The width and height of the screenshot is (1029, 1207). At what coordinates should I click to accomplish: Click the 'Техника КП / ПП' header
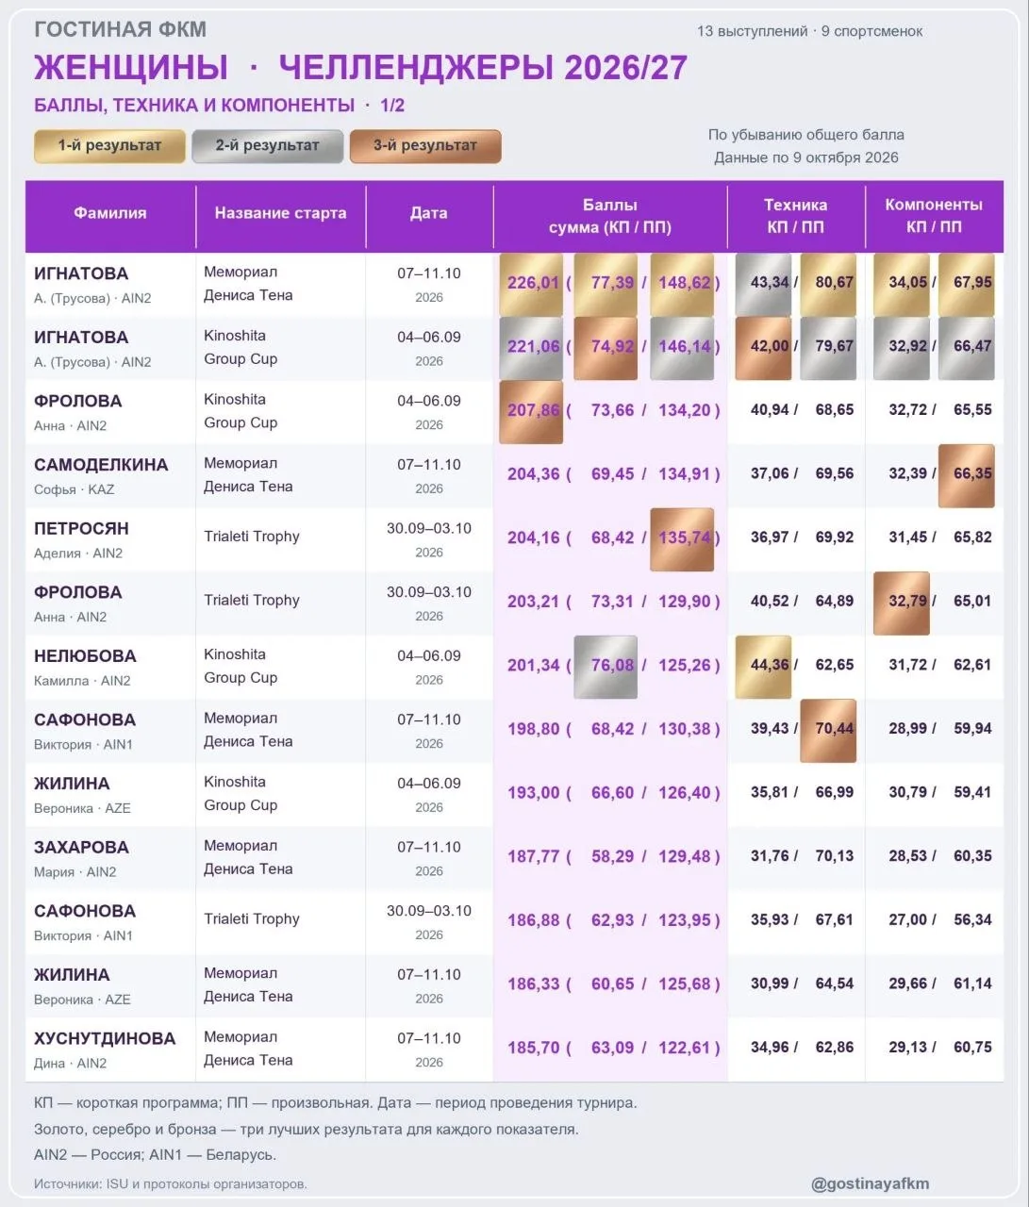(796, 216)
